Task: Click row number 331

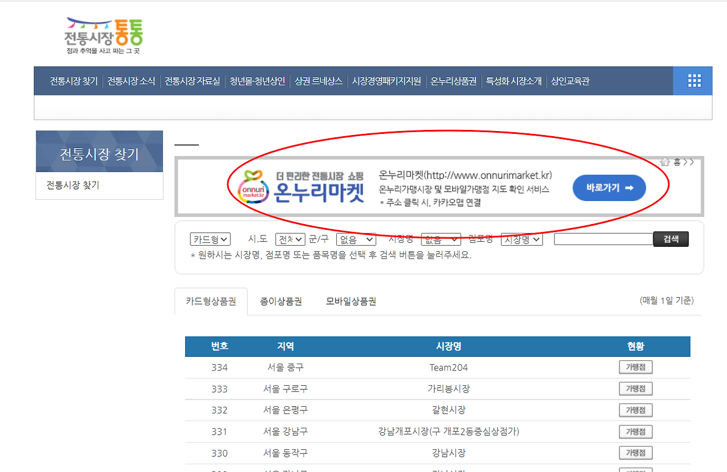Action: (x=219, y=432)
